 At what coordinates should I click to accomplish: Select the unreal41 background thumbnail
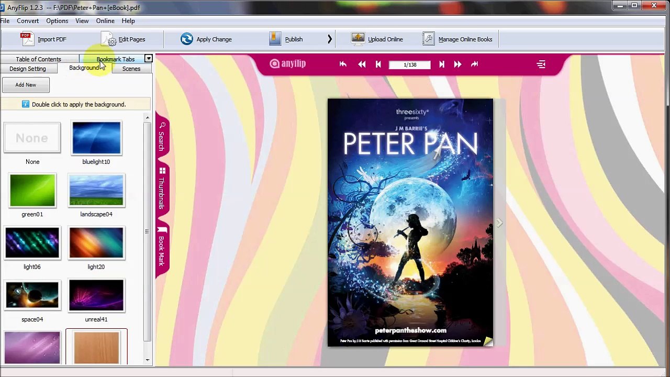coord(96,295)
